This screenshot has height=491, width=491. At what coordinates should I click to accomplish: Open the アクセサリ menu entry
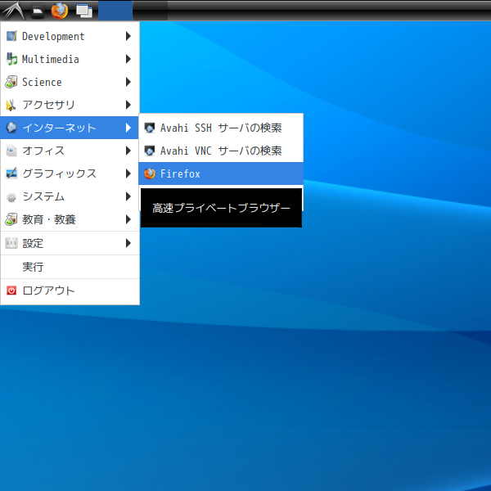[70, 105]
